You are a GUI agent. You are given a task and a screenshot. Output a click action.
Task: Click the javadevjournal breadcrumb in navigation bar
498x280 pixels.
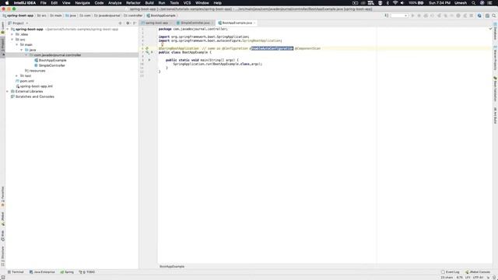107,16
